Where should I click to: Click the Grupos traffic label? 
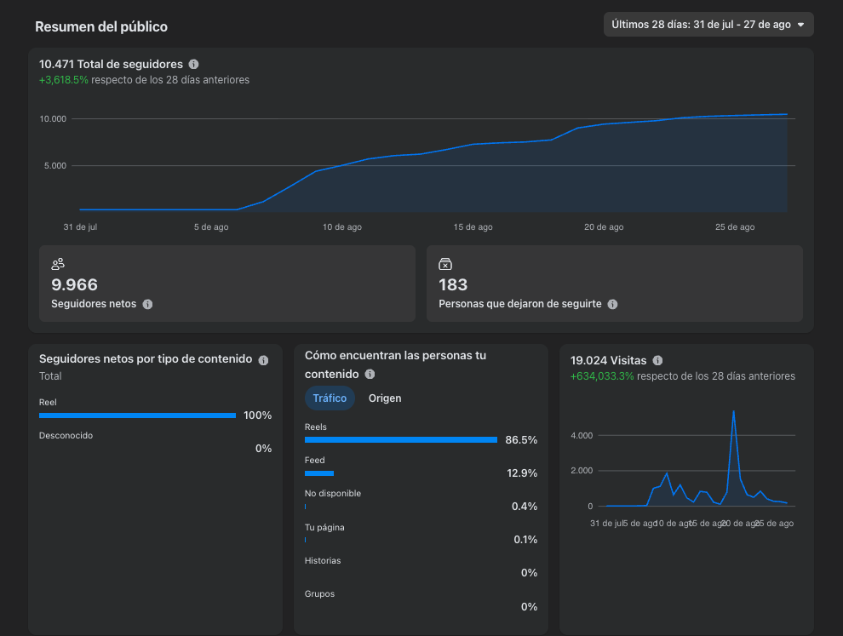[x=319, y=594]
